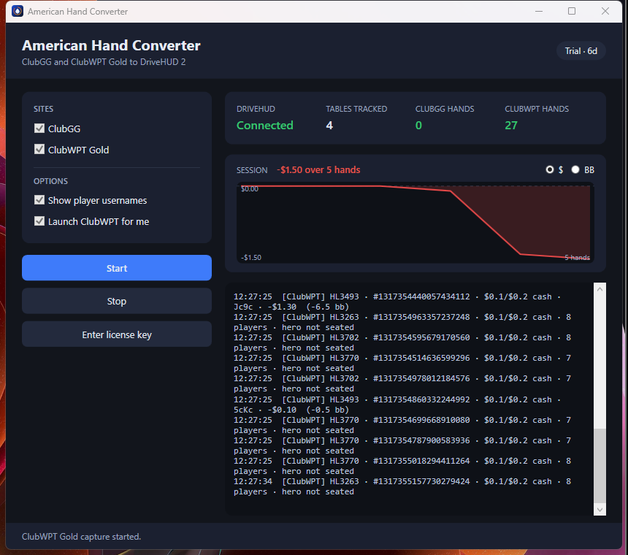Viewport: 628px width, 555px height.
Task: Click the American Hand Converter title bar icon
Action: click(x=18, y=11)
